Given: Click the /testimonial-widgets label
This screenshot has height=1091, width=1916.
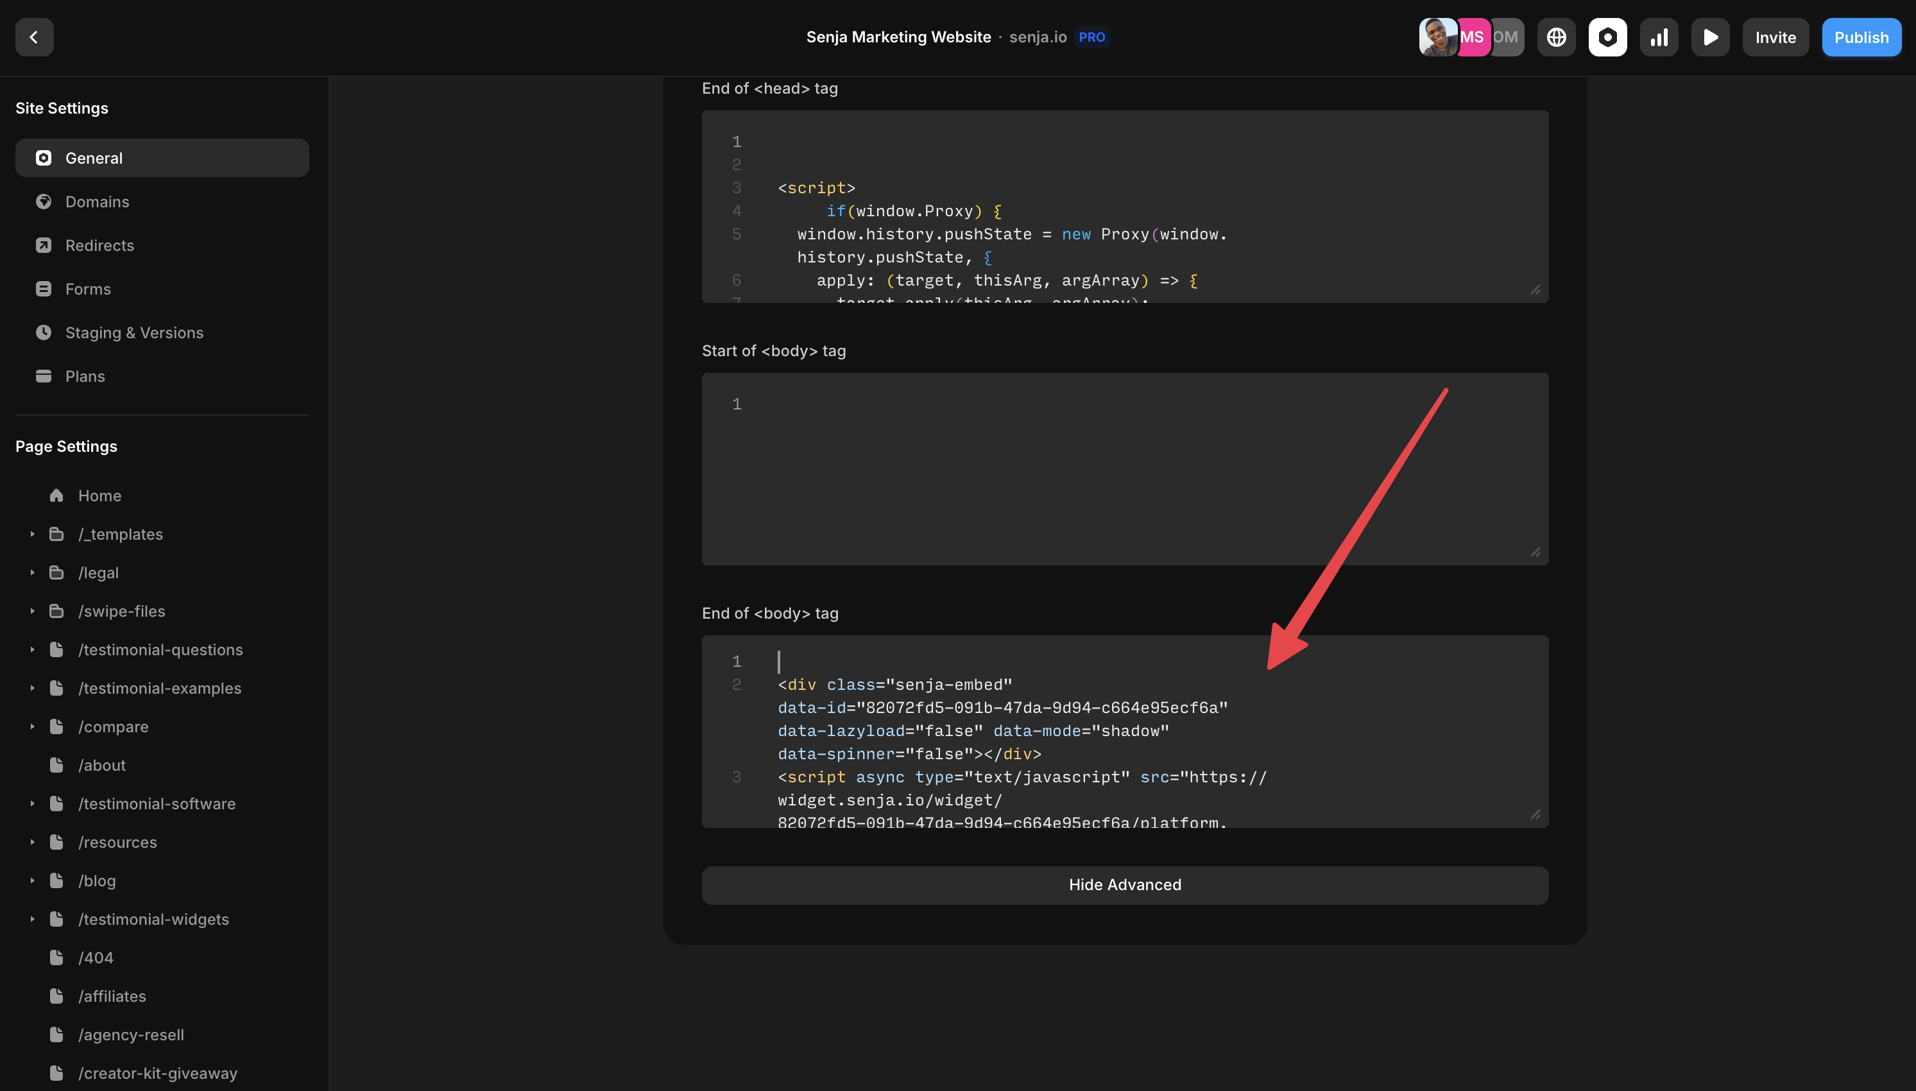Looking at the screenshot, I should click(153, 920).
